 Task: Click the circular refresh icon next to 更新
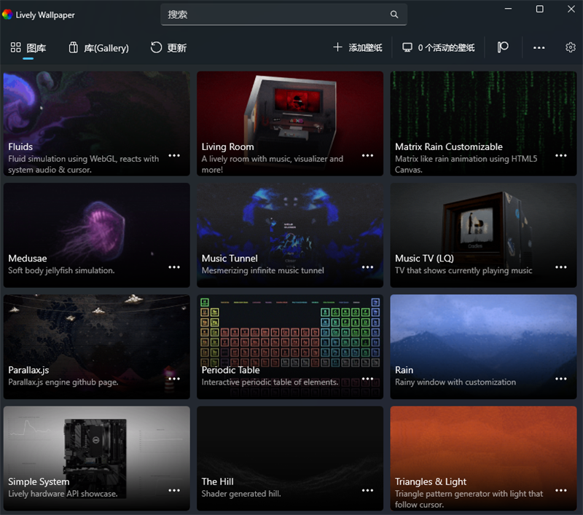pyautogui.click(x=156, y=47)
